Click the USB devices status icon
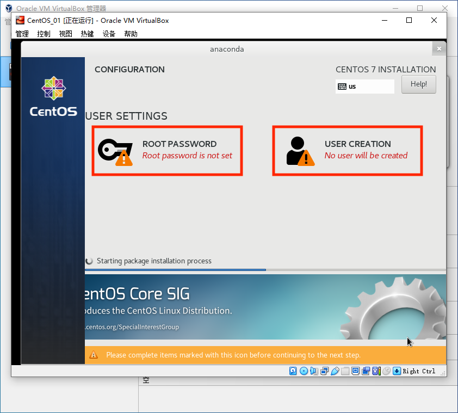Screen dimensions: 458x413 [335, 371]
